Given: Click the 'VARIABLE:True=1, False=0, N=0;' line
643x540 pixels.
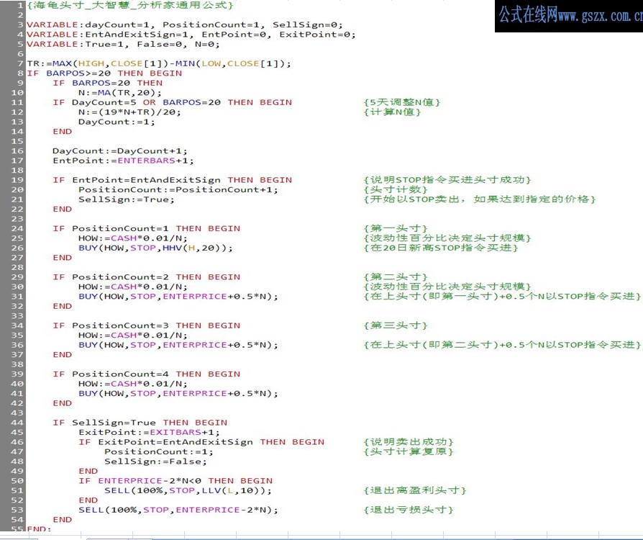Looking at the screenshot, I should 124,45.
